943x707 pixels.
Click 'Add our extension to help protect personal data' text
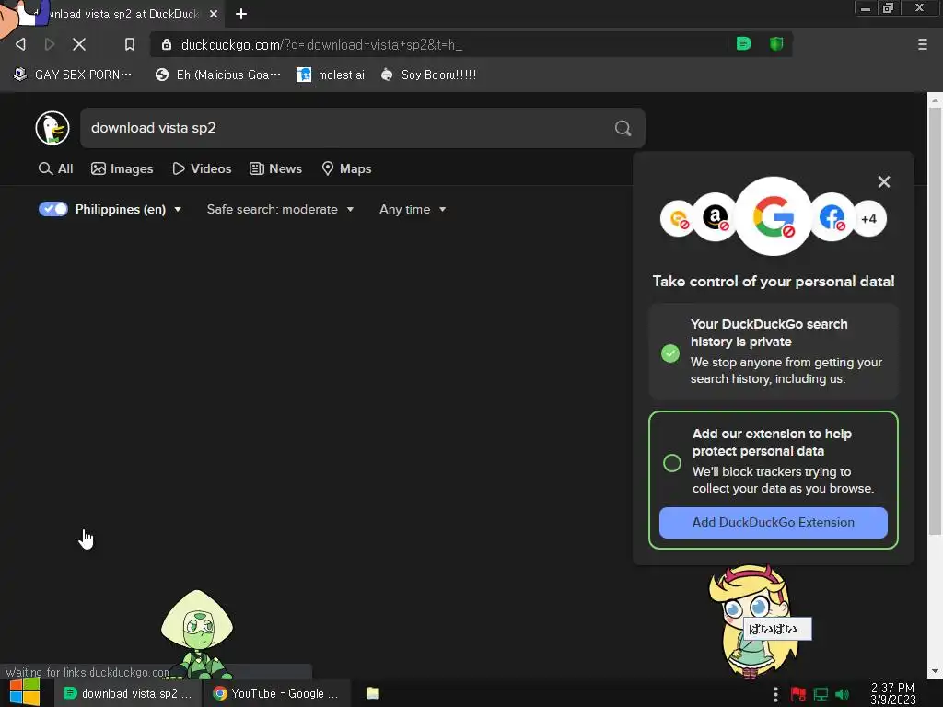coord(772,442)
